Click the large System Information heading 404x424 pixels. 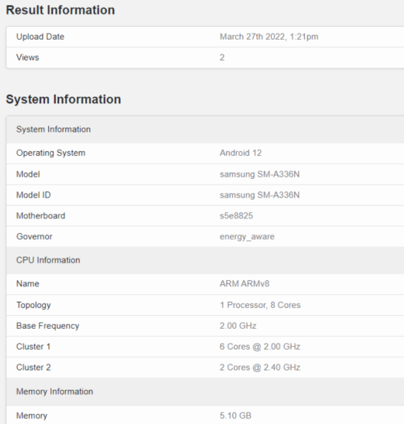pyautogui.click(x=64, y=99)
